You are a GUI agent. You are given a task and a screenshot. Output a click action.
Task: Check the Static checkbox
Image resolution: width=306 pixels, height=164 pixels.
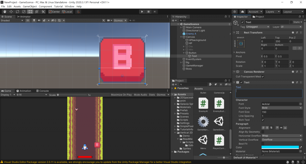291,22
